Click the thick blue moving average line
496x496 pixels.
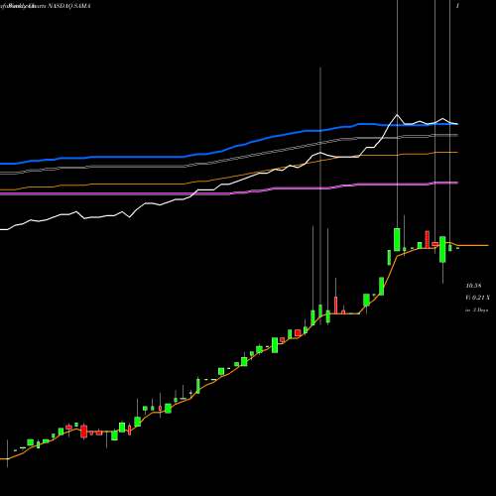pos(229,148)
